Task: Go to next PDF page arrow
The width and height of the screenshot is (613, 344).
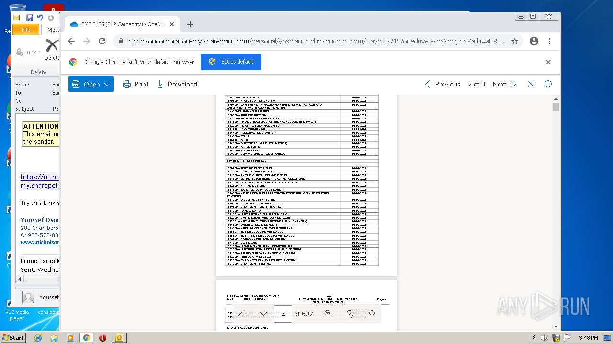Action: coord(263,314)
